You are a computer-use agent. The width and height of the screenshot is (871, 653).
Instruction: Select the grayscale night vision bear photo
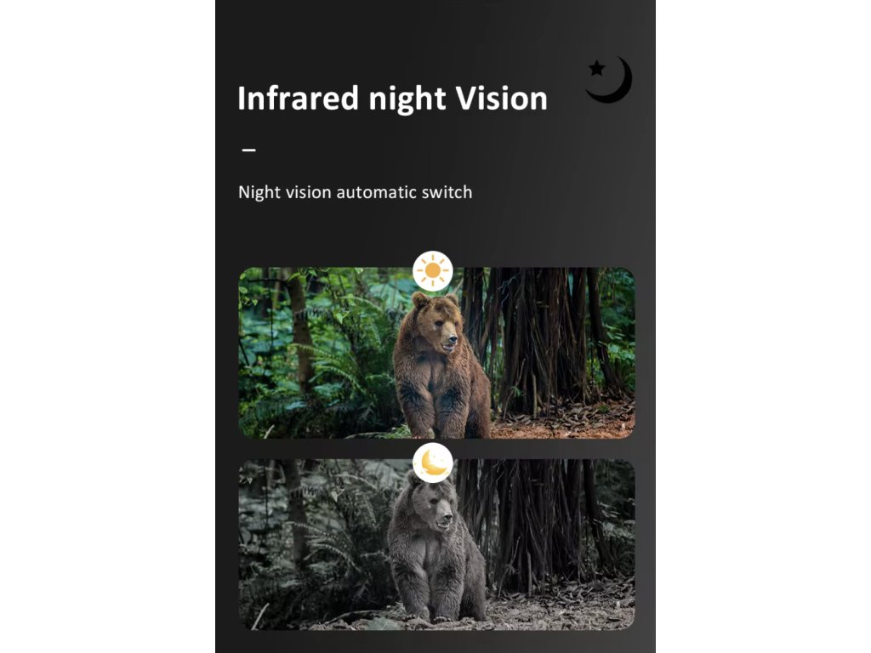pyautogui.click(x=436, y=545)
